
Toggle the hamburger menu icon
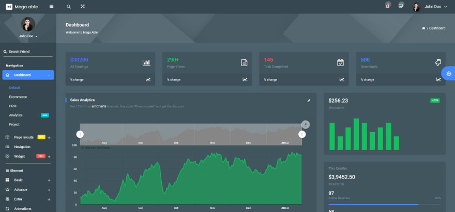[51, 6]
